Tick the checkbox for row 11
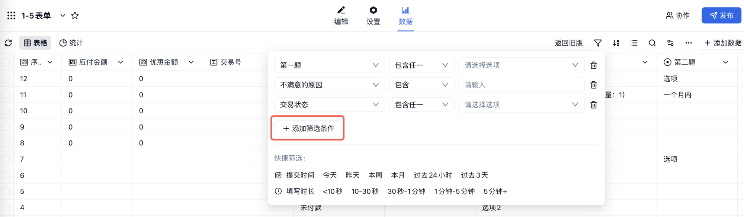This screenshot has height=217, width=744. tap(6, 95)
